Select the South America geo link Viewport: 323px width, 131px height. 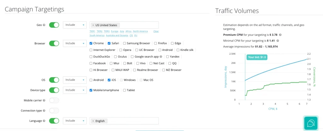click(97, 35)
